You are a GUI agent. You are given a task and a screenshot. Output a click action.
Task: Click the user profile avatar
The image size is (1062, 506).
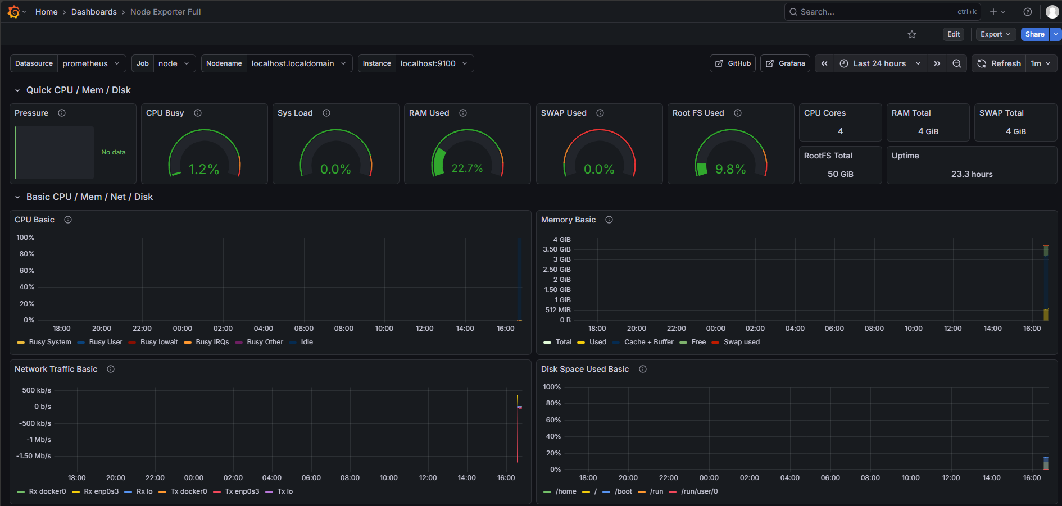[x=1052, y=12]
